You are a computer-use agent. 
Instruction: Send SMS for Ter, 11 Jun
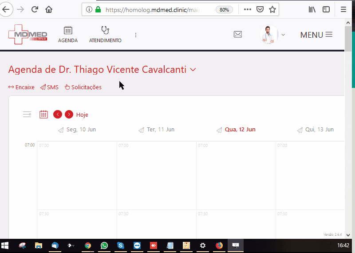(141, 130)
